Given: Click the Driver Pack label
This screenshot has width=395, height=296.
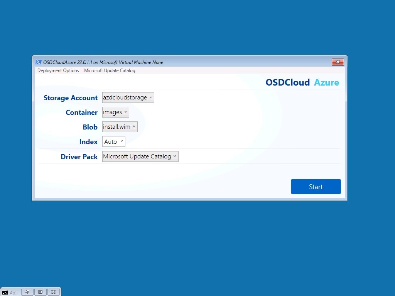Looking at the screenshot, I should point(79,156).
